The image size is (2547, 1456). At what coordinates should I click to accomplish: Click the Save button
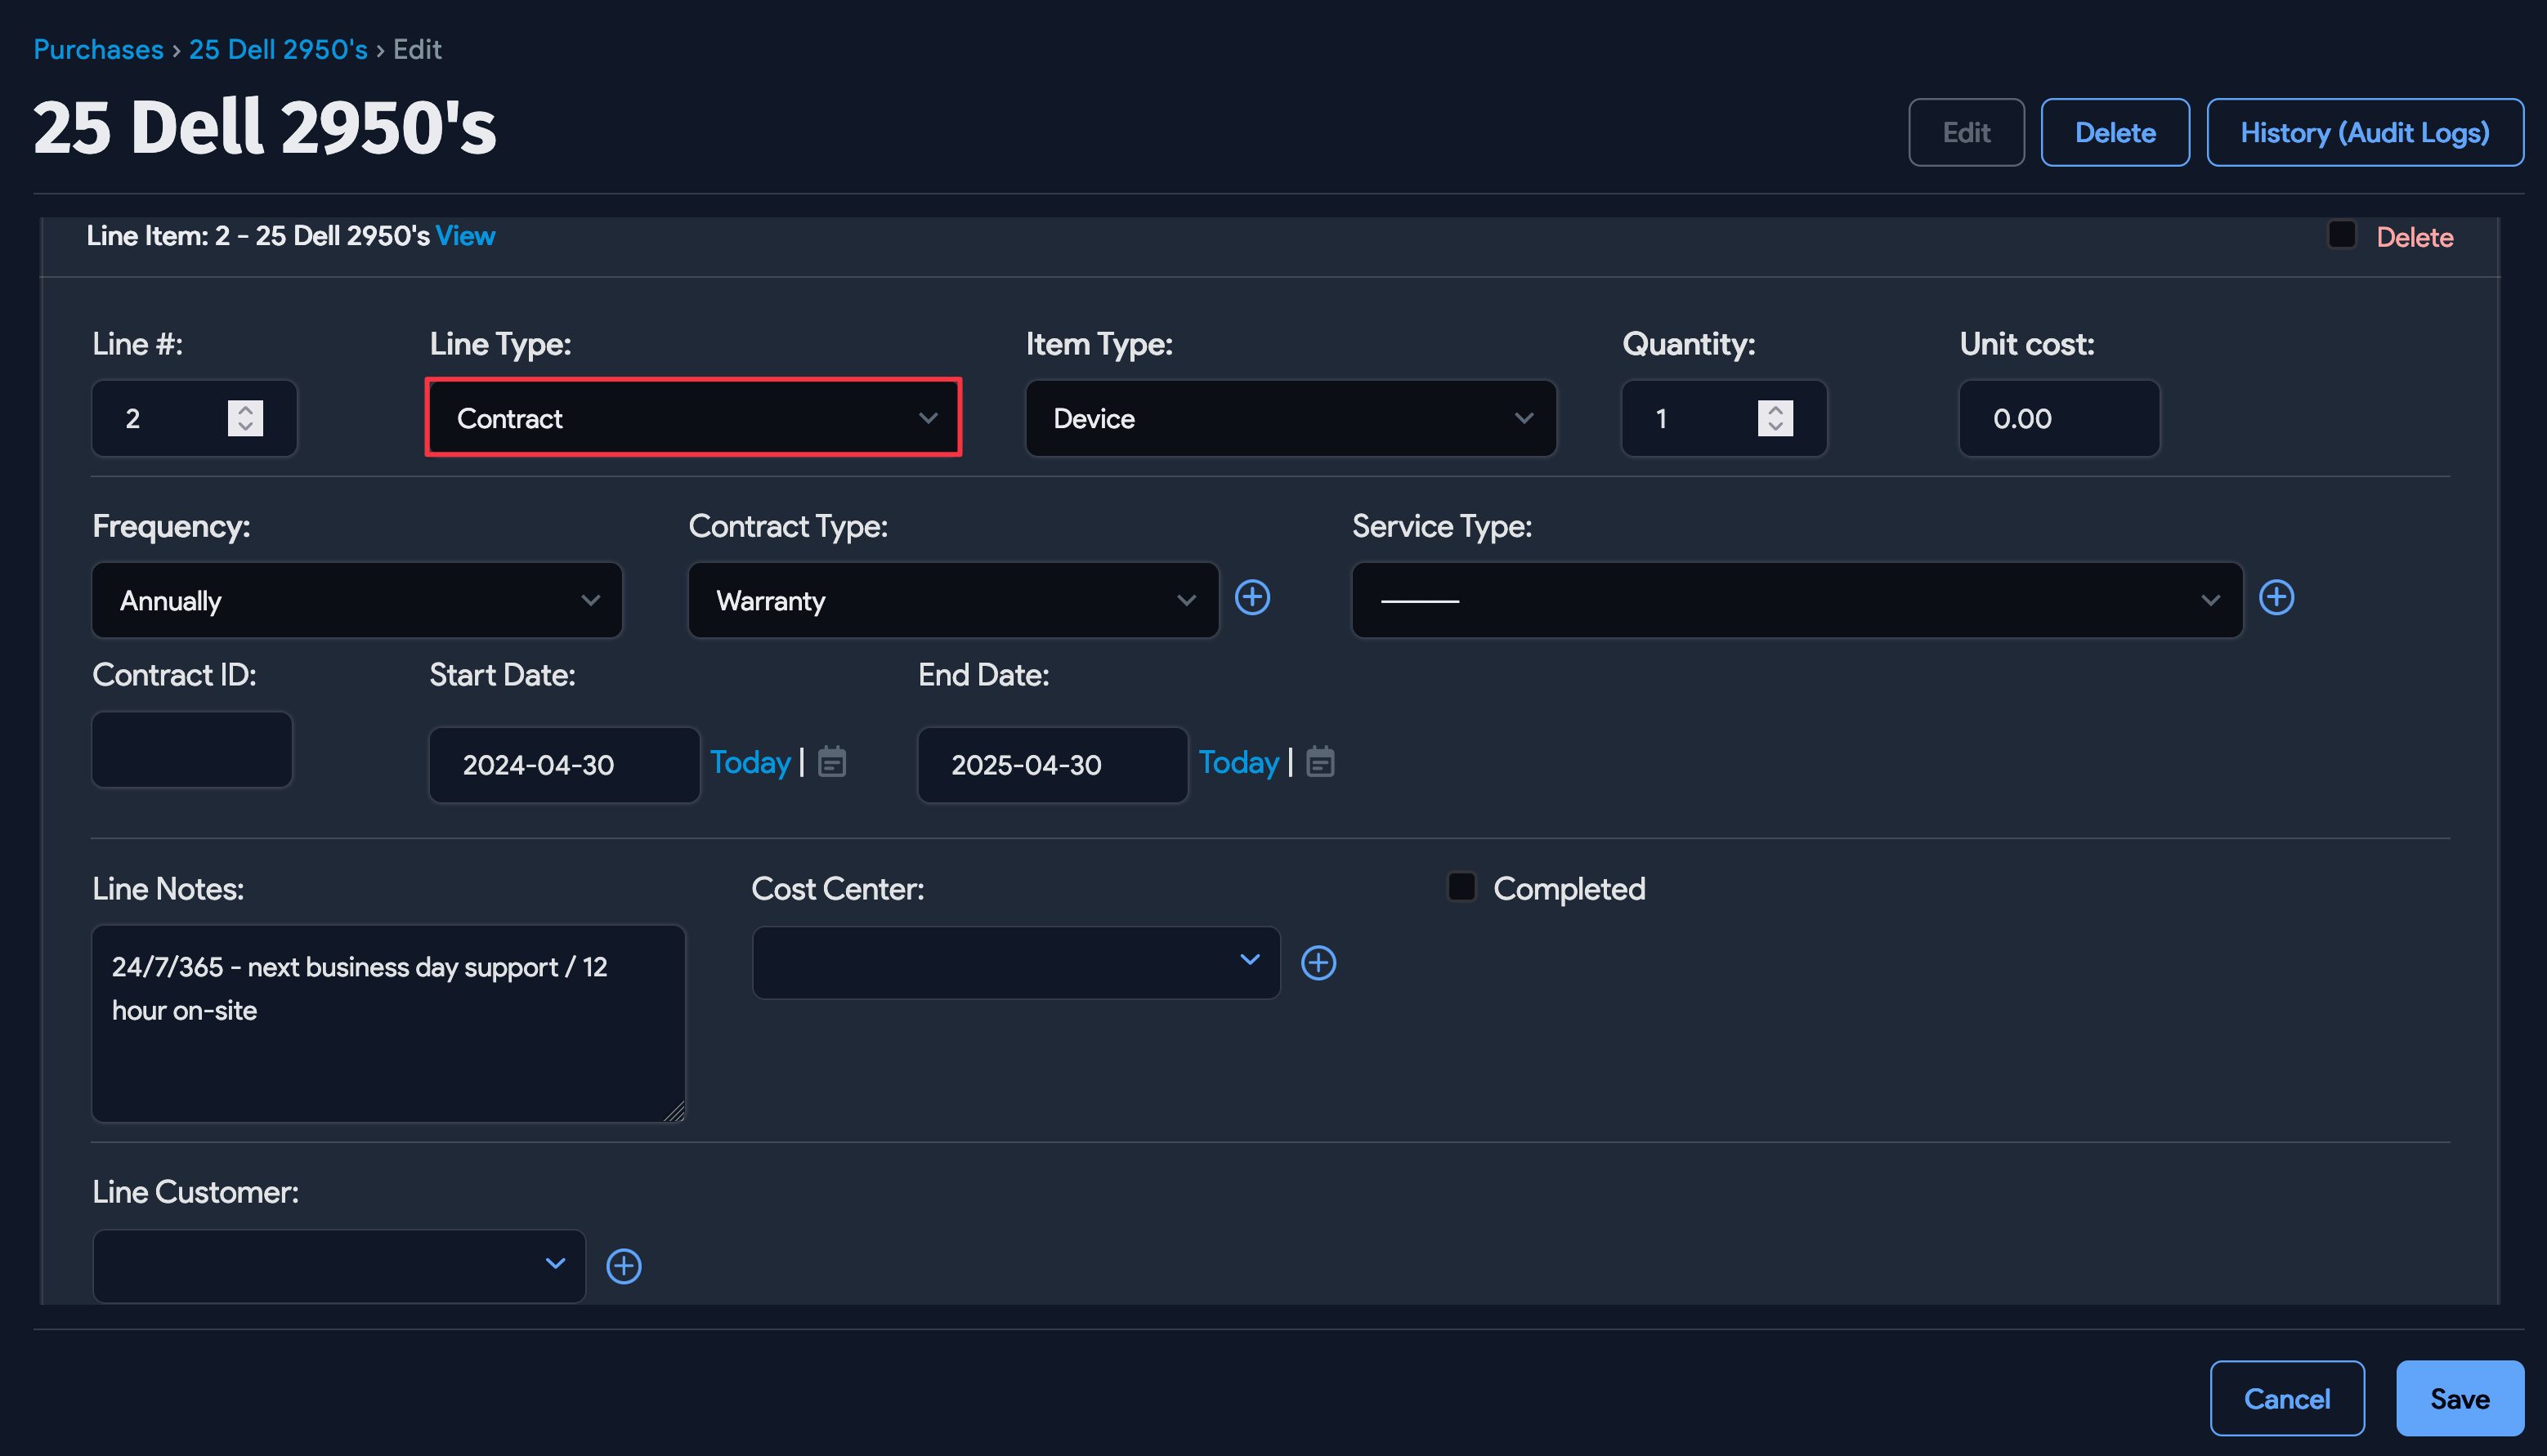tap(2459, 1398)
